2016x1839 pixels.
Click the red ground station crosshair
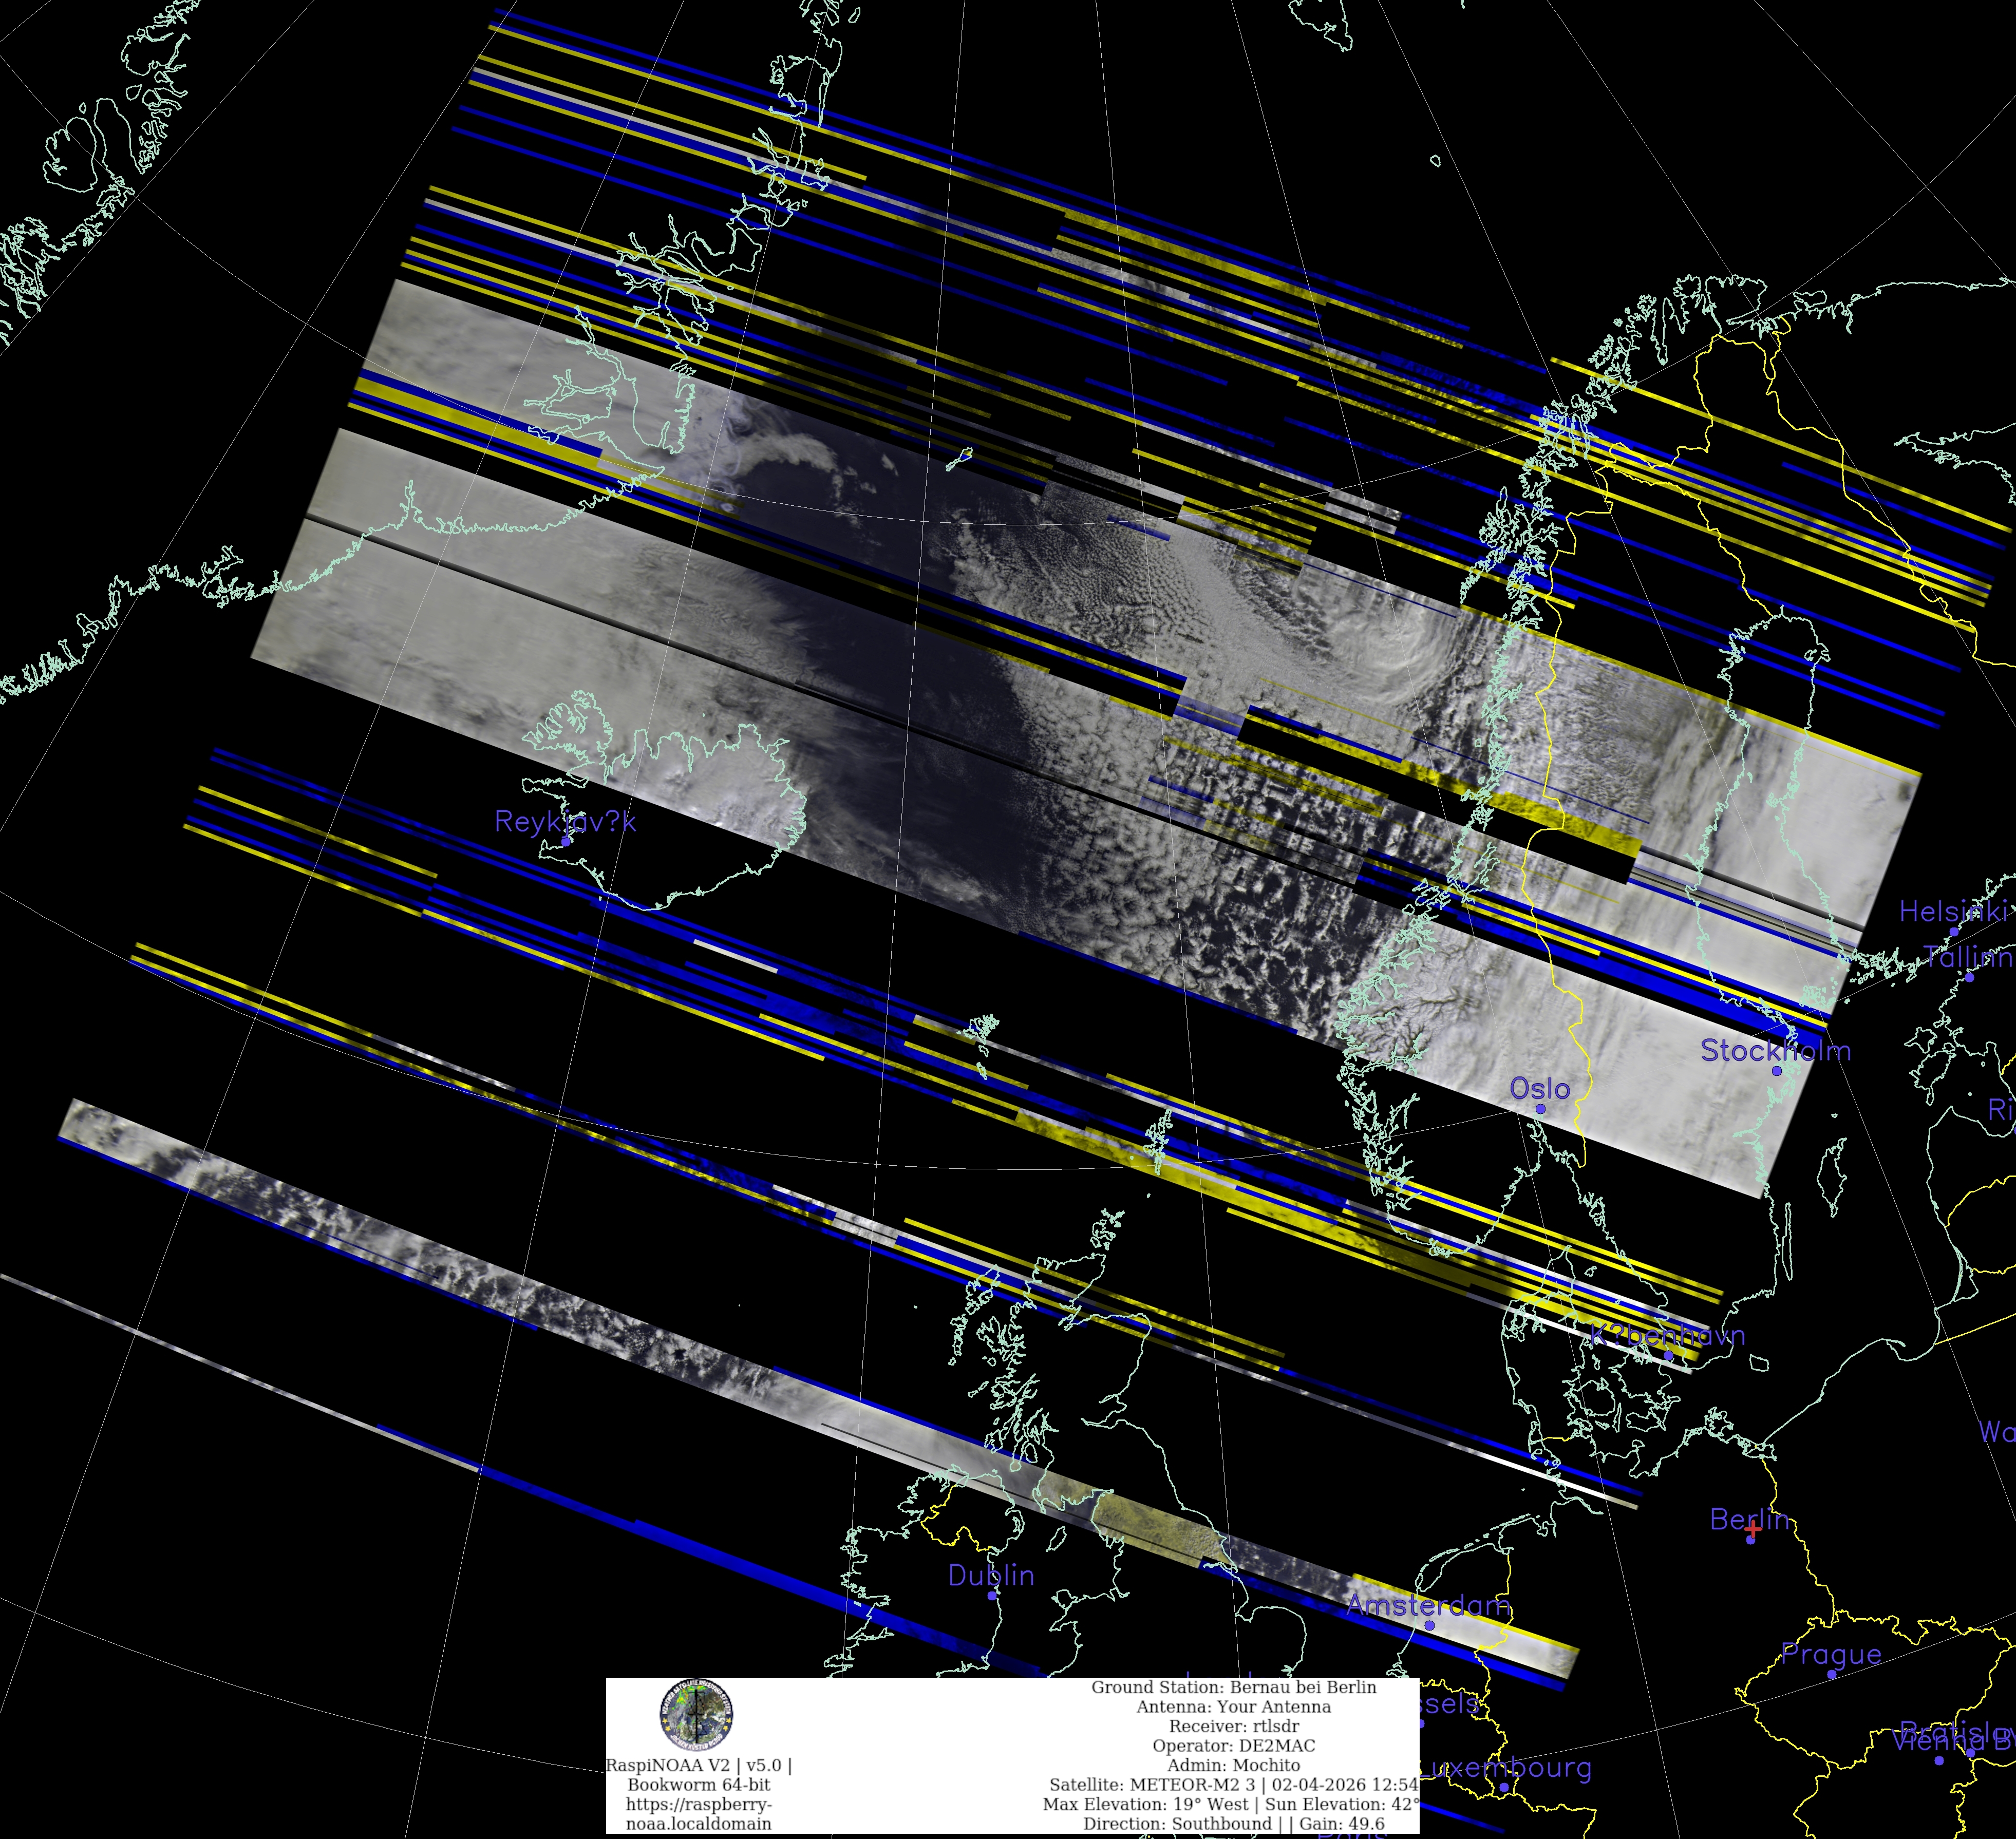pyautogui.click(x=1753, y=1530)
